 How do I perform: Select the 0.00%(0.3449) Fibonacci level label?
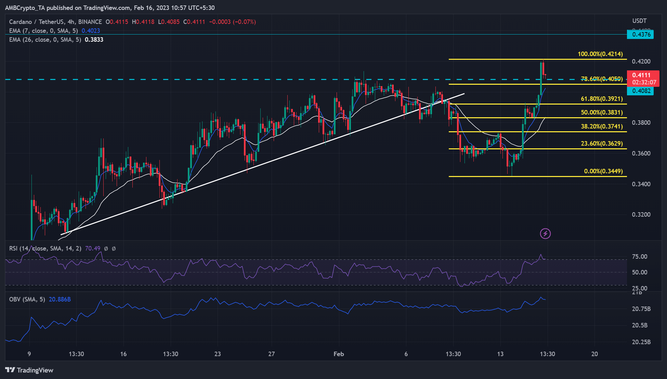[x=603, y=171]
